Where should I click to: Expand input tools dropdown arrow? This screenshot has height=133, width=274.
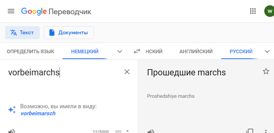point(127,131)
